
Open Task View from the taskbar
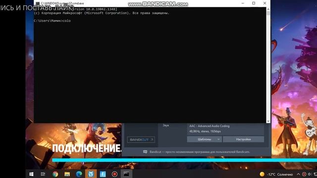pyautogui.click(x=43, y=174)
